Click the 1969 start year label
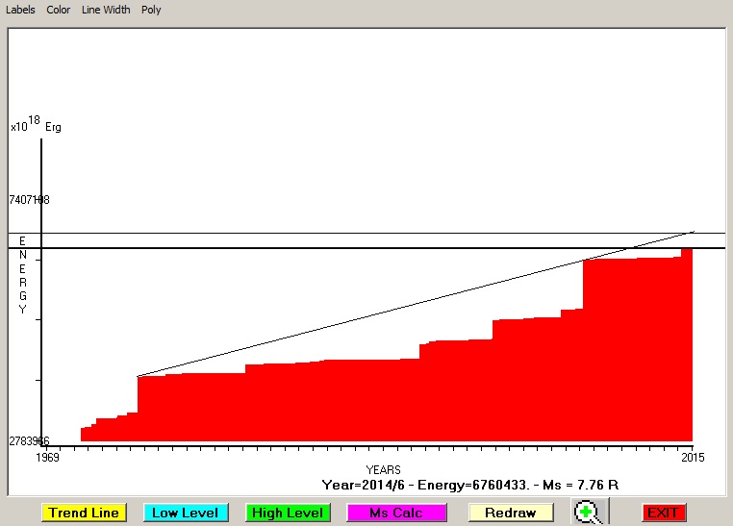The width and height of the screenshot is (733, 526). (x=48, y=457)
